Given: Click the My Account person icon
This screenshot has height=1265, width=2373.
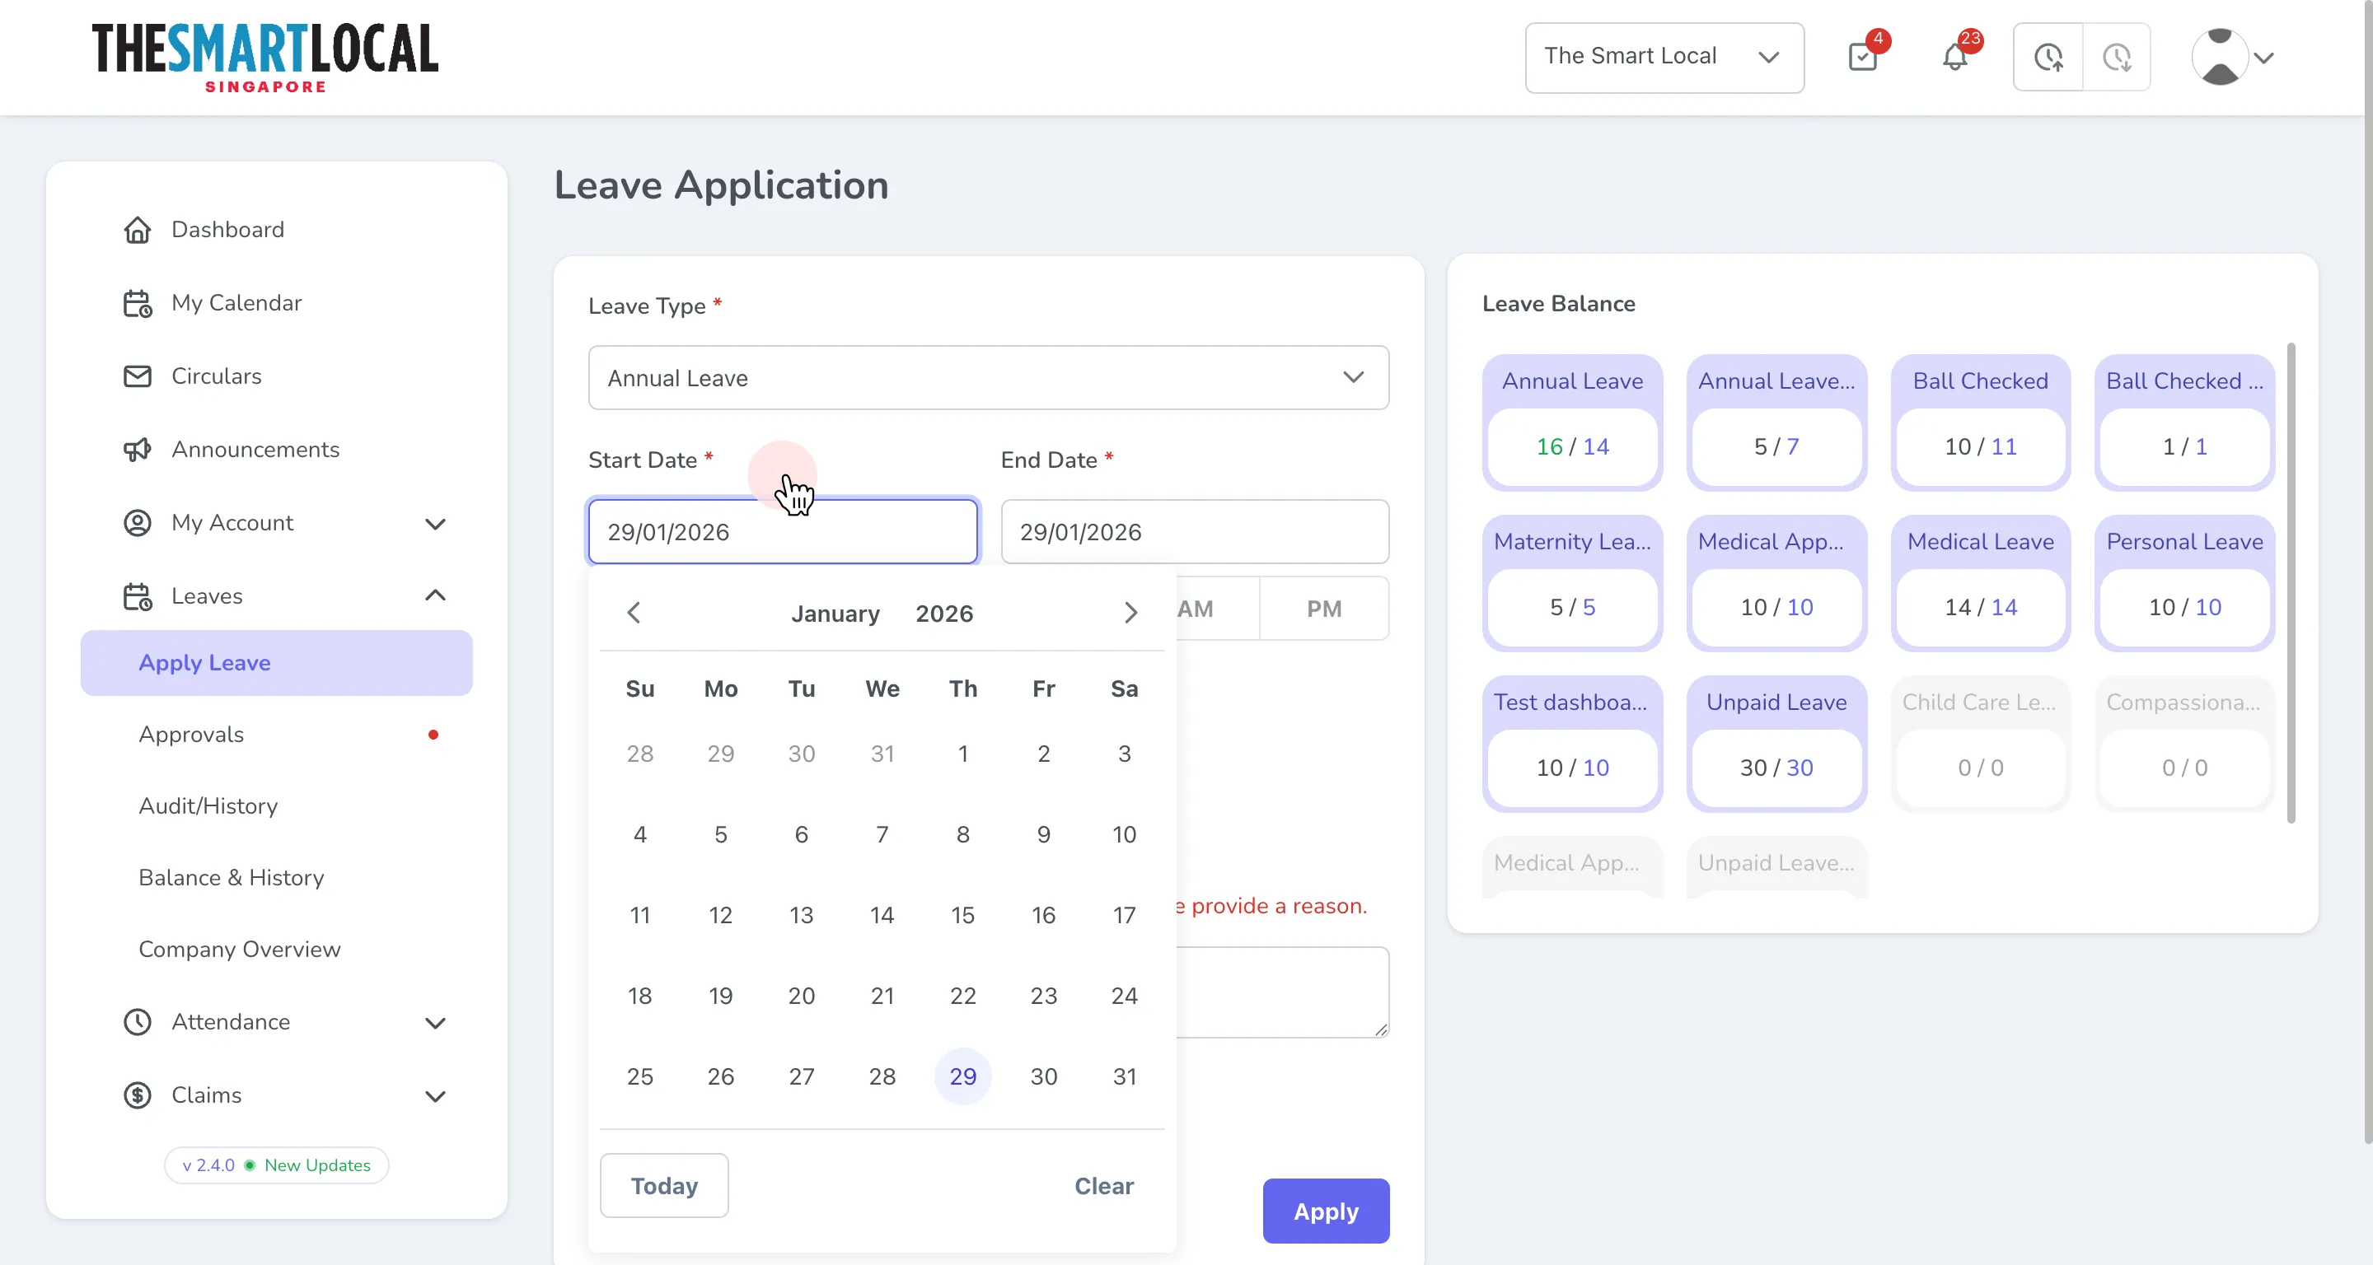Looking at the screenshot, I should pos(138,523).
